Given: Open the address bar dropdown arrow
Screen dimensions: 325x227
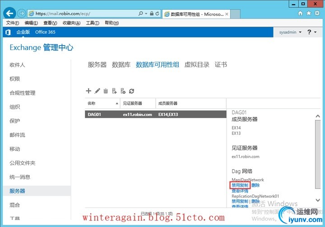Looking at the screenshot, I should pos(146,14).
